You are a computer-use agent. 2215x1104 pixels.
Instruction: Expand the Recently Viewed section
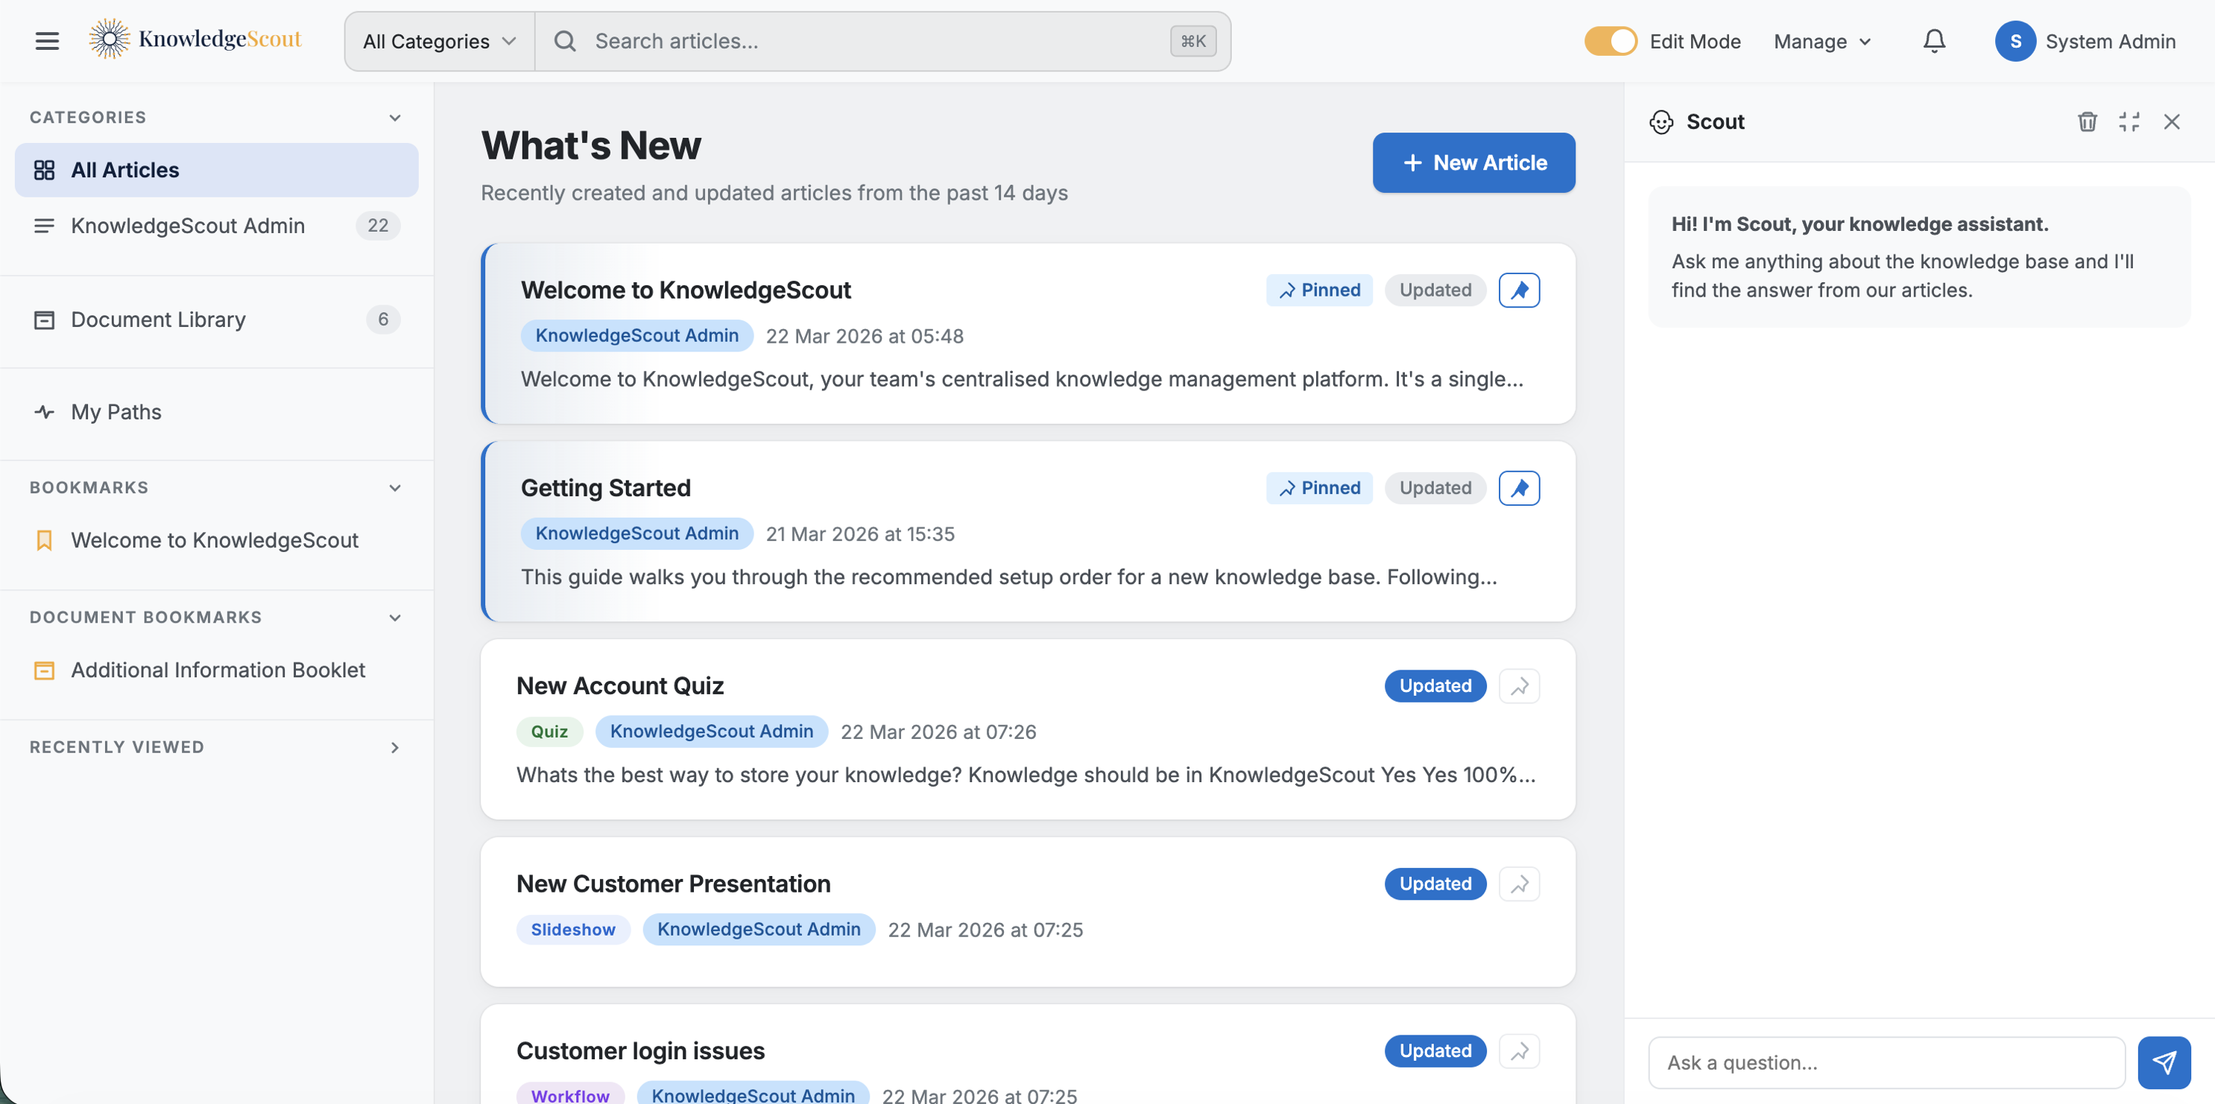pos(395,747)
